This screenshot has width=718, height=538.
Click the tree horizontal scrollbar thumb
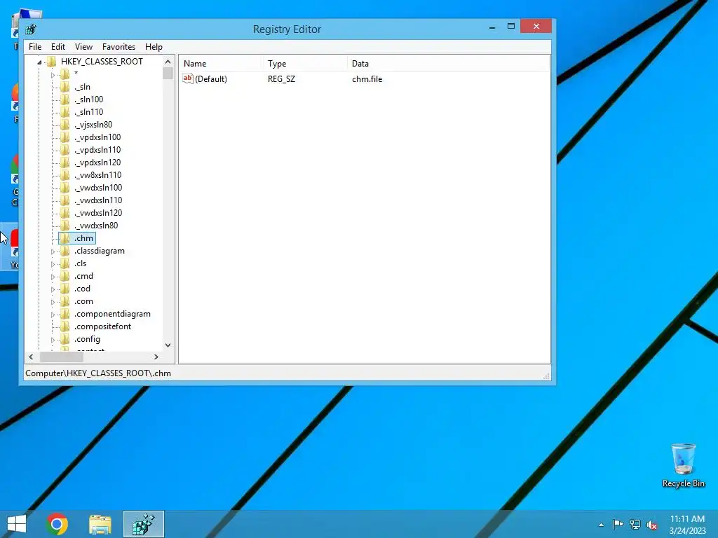coord(62,357)
